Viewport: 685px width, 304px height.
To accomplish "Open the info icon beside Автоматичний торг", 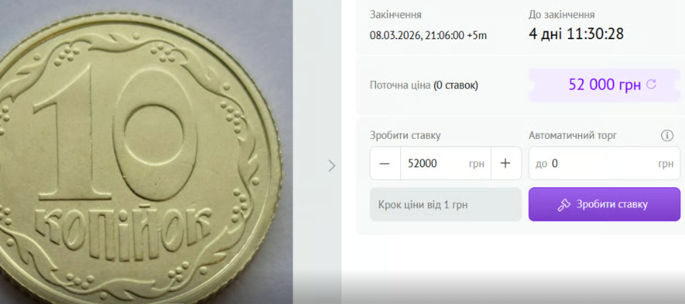I will [x=667, y=136].
